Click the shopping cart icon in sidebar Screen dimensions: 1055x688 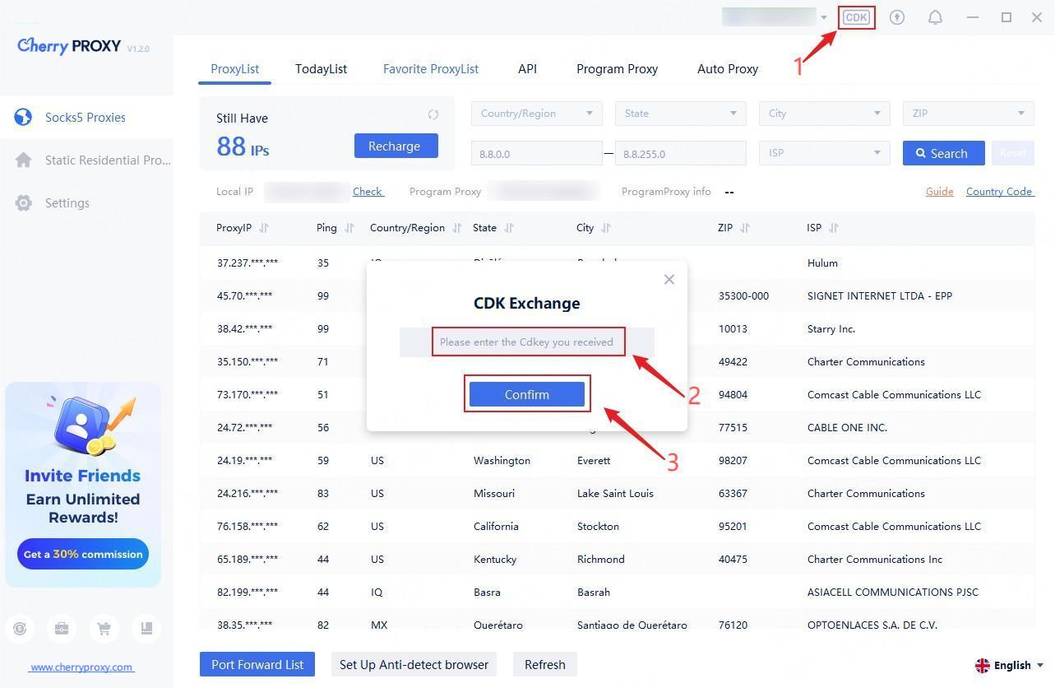coord(104,629)
